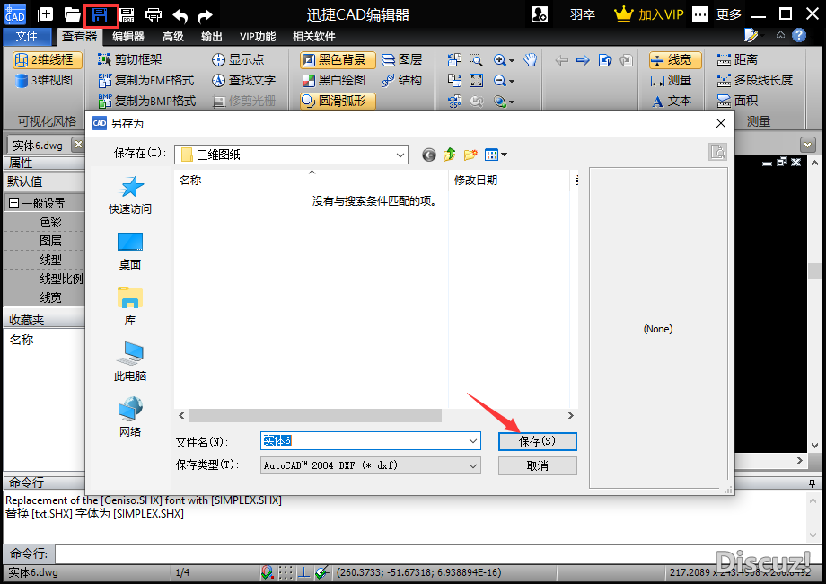Open the Output (输出) ribbon tab

tap(212, 36)
